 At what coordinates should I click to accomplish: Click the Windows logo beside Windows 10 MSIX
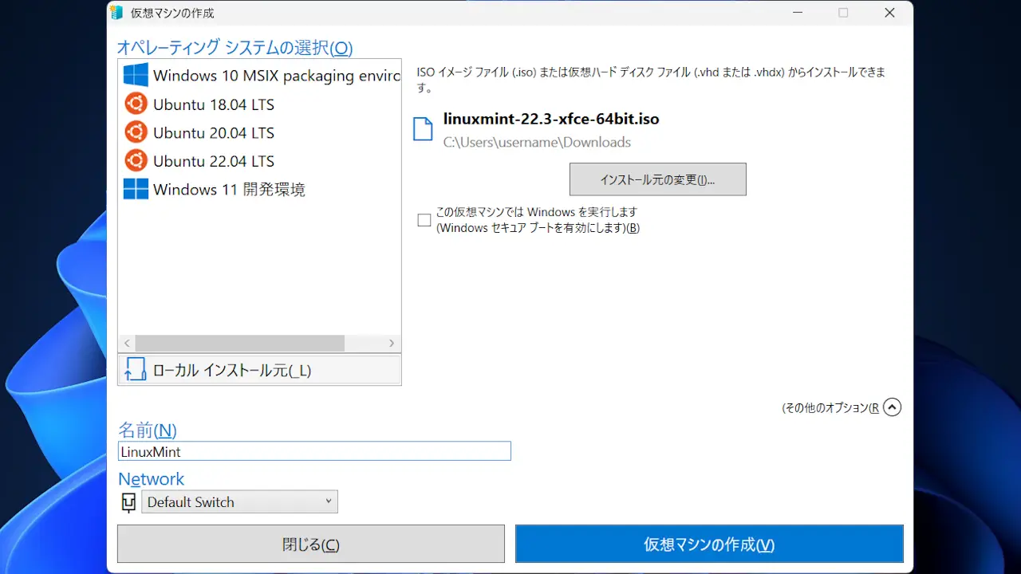pyautogui.click(x=136, y=76)
